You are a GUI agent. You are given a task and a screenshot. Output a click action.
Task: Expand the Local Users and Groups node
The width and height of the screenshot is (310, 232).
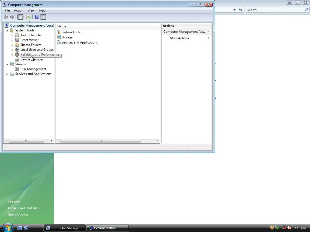(12, 50)
